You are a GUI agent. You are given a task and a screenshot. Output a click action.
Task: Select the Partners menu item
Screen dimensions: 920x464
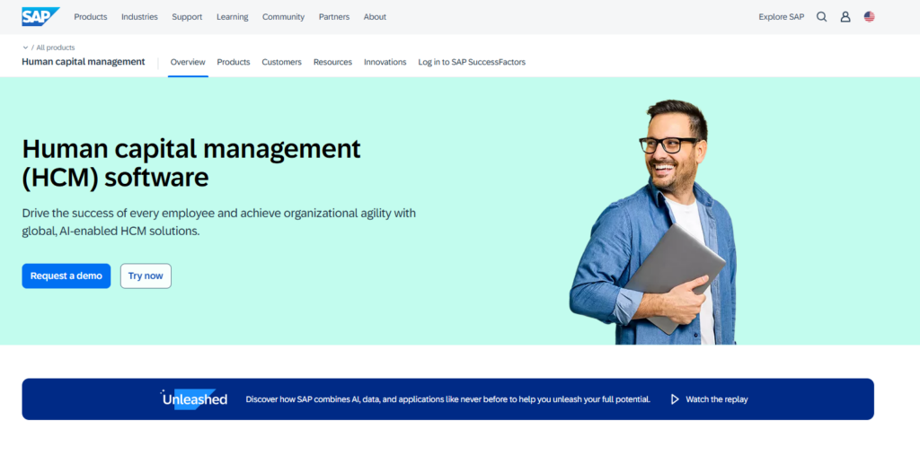coord(334,17)
